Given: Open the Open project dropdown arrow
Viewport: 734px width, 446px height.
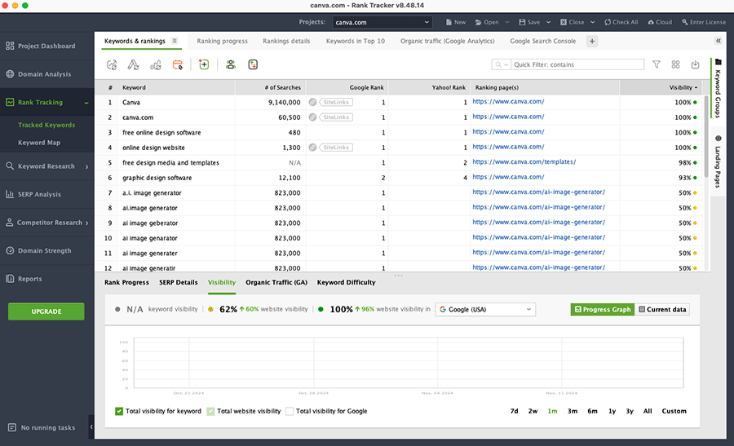Looking at the screenshot, I should 507,22.
